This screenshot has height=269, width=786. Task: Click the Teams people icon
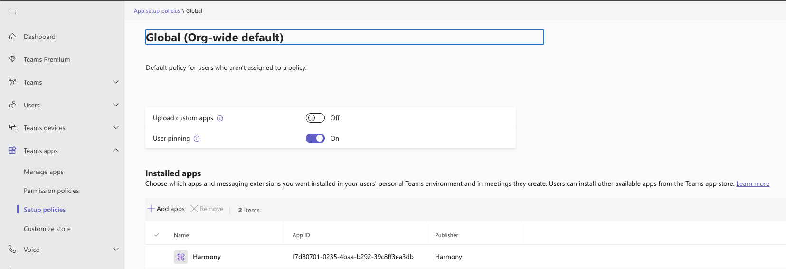click(12, 82)
